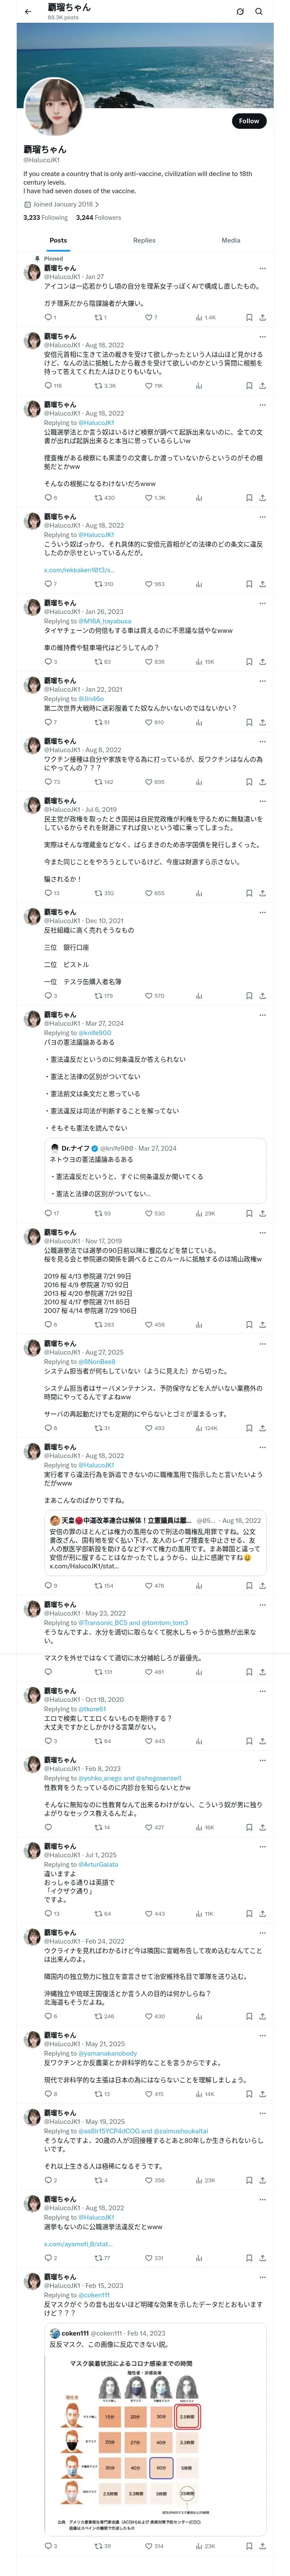290x2576 pixels.
Task: View analytics of the pinned post showing 1.4K
Action: [x=205, y=317]
